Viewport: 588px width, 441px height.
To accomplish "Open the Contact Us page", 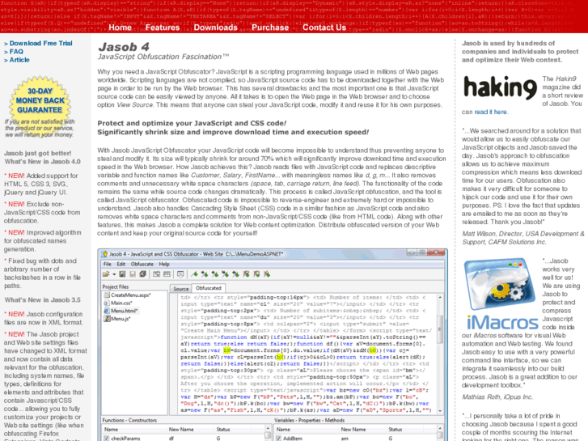I will (x=324, y=28).
